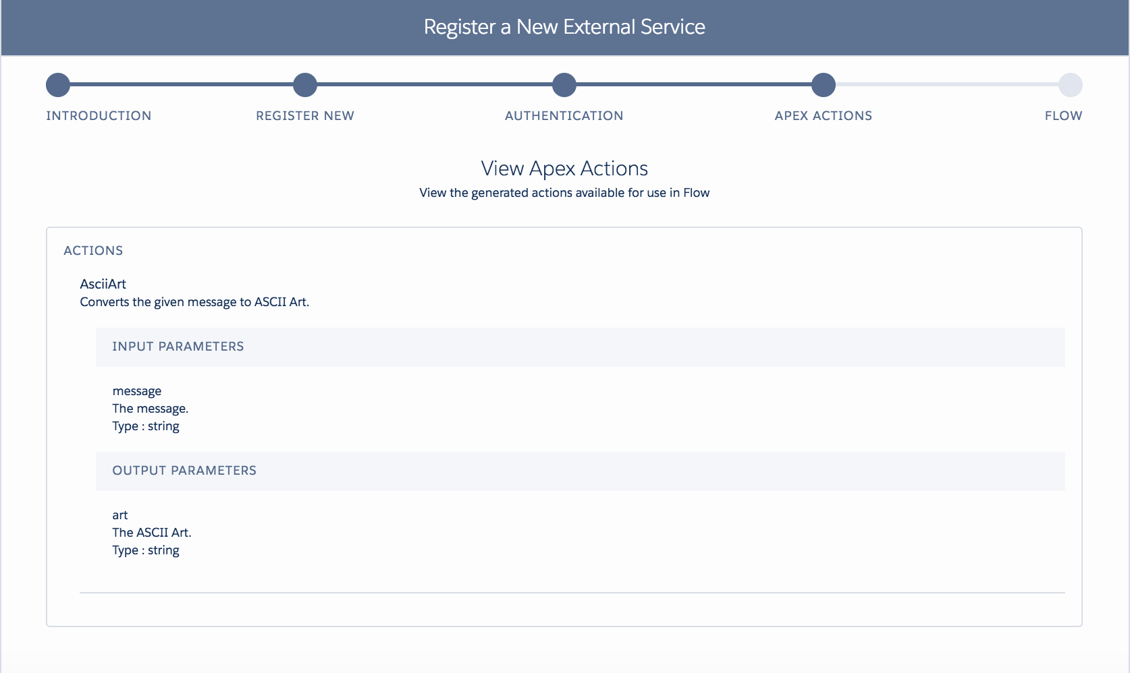The height and width of the screenshot is (673, 1130).
Task: Click the Authentication step circle
Action: coord(564,85)
